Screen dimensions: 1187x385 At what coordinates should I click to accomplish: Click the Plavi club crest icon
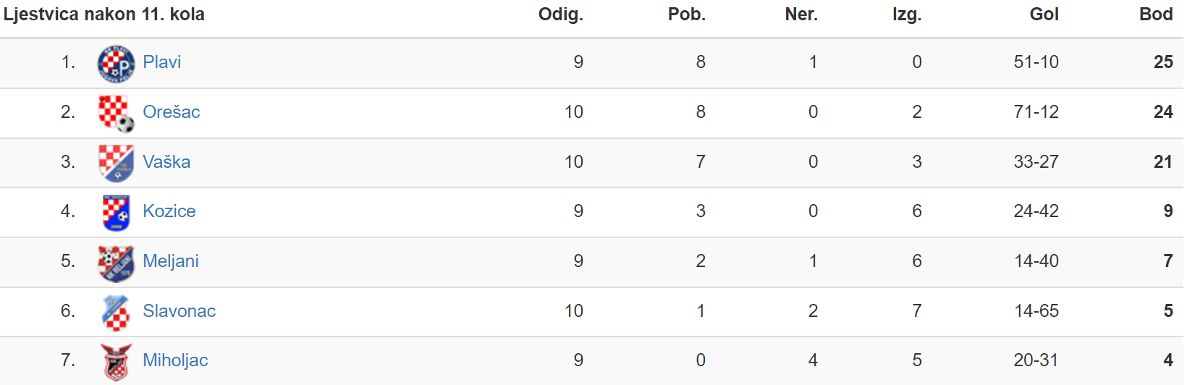pyautogui.click(x=116, y=64)
